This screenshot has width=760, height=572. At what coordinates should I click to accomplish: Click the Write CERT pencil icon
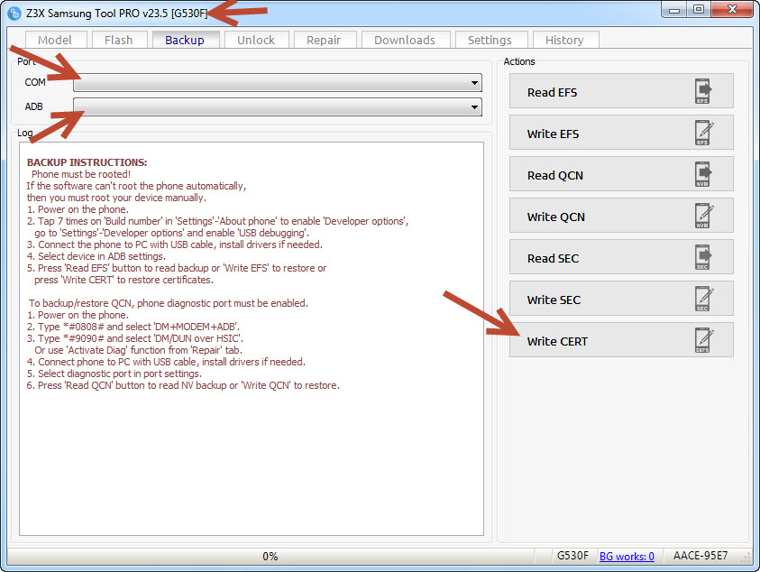[704, 340]
